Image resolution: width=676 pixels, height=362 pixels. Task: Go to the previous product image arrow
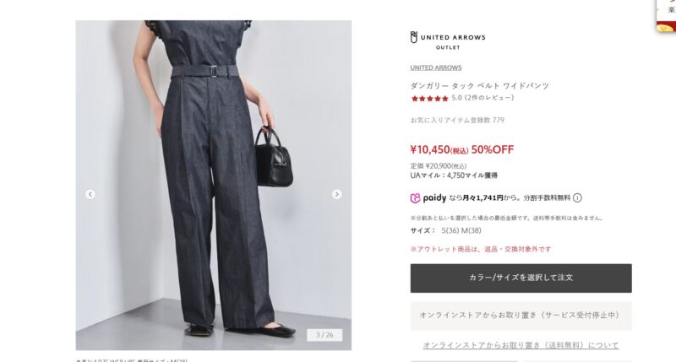[x=90, y=194]
